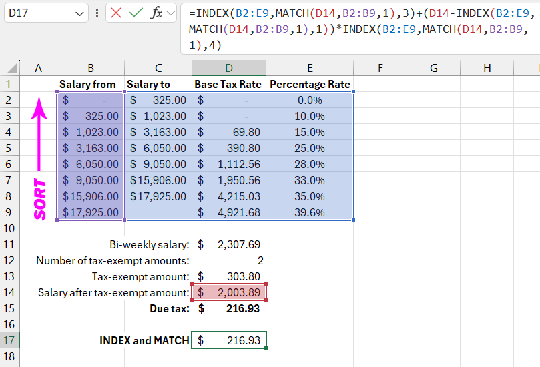Select column D header

point(229,68)
